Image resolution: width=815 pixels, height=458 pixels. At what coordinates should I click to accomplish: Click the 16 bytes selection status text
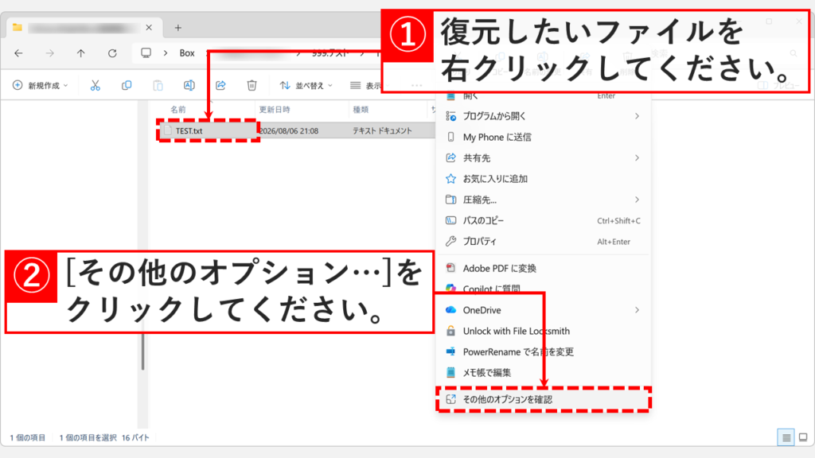pos(135,438)
